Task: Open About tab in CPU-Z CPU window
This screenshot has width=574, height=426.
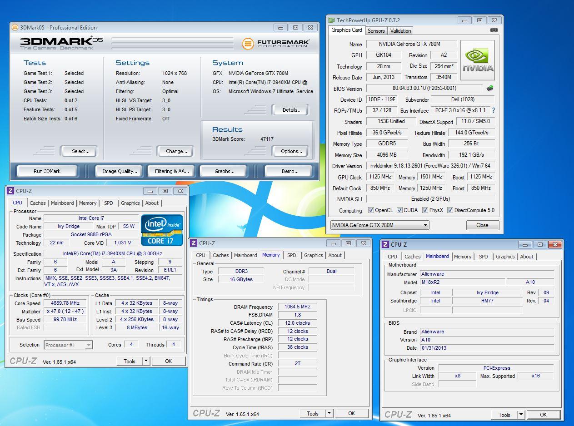Action: tap(152, 203)
